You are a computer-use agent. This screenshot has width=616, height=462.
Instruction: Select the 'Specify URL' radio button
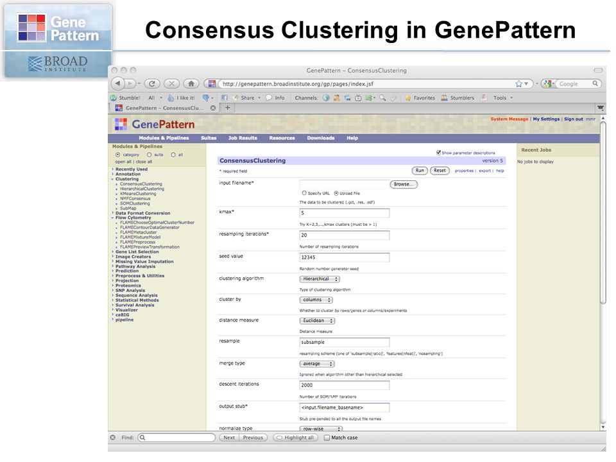point(304,193)
